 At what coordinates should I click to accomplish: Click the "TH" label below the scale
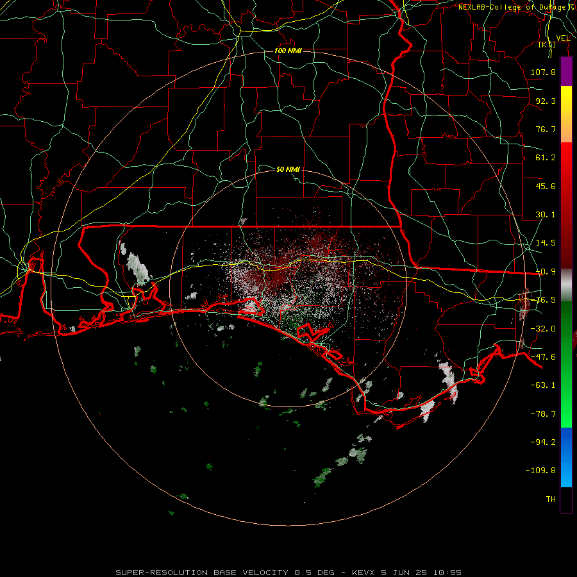pyautogui.click(x=551, y=499)
